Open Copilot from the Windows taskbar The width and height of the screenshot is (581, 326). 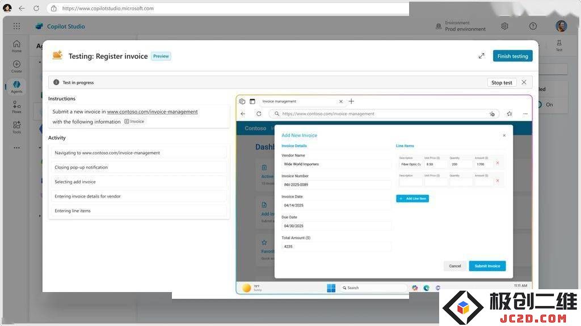[415, 288]
